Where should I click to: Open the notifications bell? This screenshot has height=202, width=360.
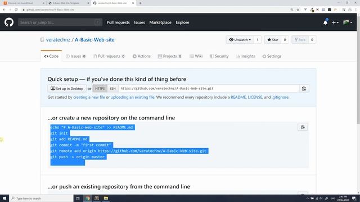click(325, 22)
